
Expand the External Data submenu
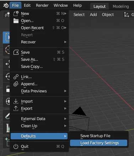point(39,119)
